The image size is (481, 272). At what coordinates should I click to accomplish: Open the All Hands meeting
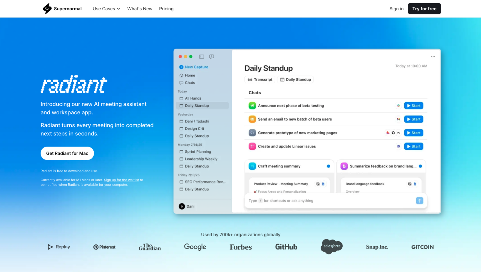point(191,98)
